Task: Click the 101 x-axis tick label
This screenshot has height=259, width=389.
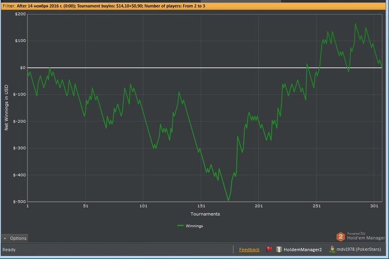Action: pos(143,206)
